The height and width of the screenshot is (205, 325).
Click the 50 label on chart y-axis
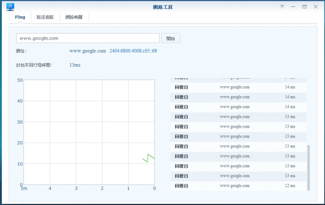coord(20,80)
